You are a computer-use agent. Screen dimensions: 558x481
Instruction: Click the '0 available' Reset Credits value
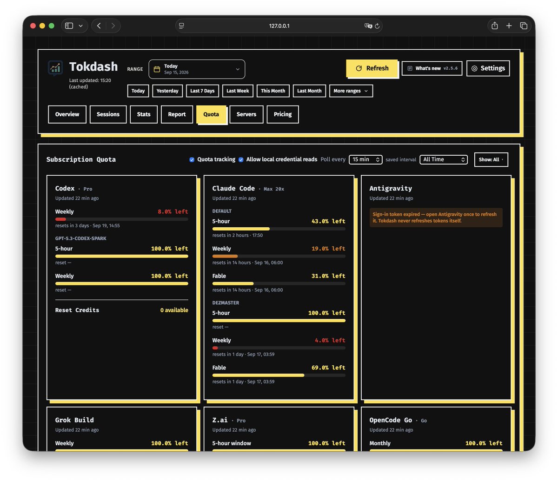click(174, 310)
